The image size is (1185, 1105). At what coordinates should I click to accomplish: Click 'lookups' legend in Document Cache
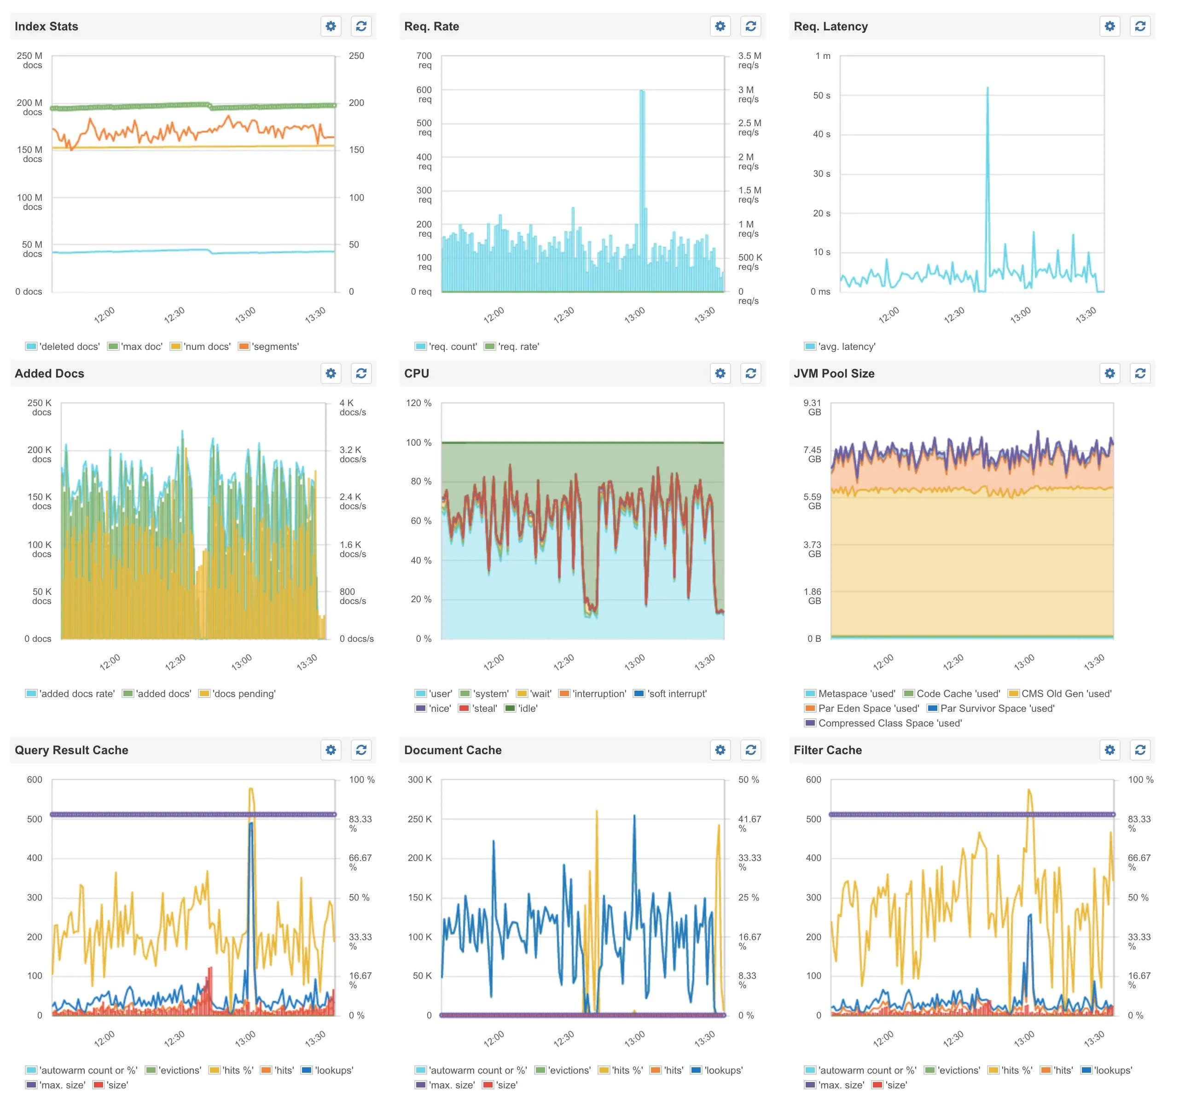tap(723, 1070)
